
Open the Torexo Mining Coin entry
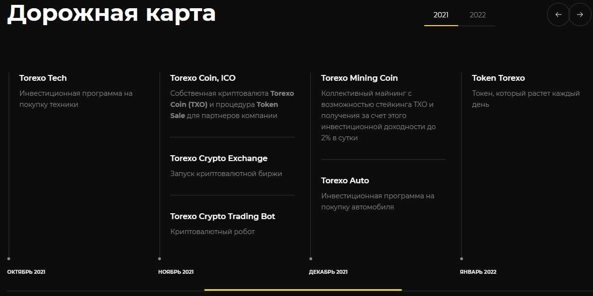(359, 78)
